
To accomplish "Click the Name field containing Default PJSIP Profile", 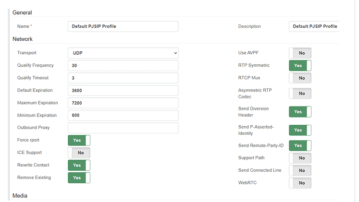I will (123, 26).
